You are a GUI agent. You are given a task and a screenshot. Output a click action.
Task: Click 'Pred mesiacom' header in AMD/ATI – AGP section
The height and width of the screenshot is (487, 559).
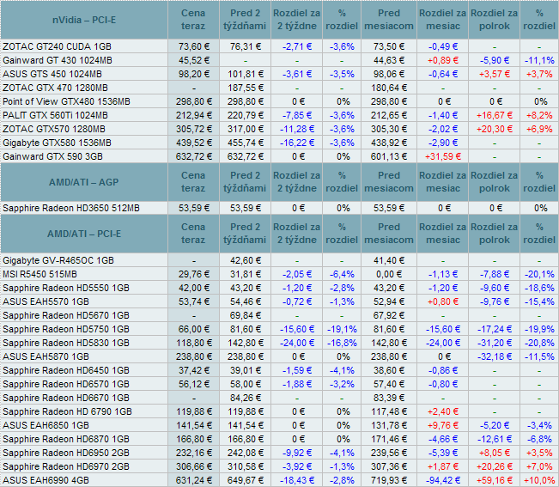(x=389, y=182)
